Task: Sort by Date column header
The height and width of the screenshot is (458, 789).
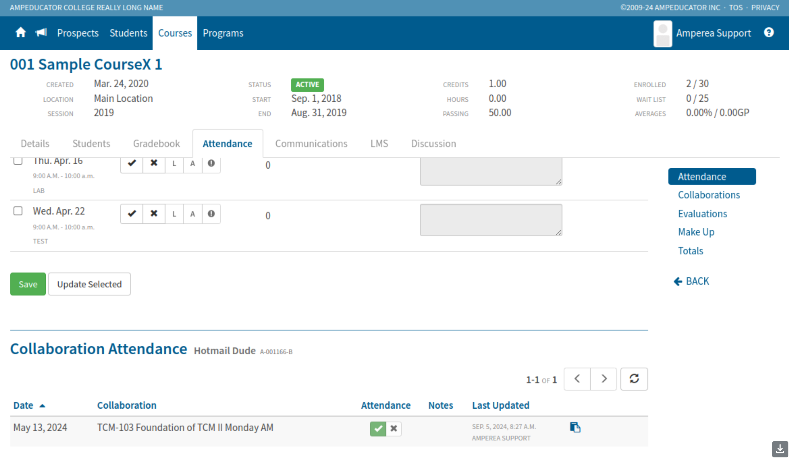Action: pyautogui.click(x=24, y=406)
